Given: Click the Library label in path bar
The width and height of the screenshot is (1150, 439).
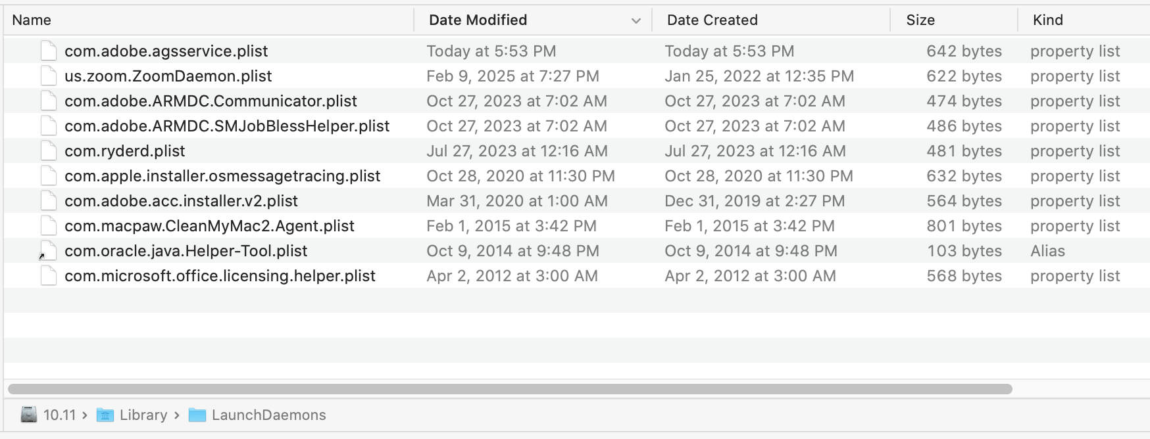Looking at the screenshot, I should point(143,415).
